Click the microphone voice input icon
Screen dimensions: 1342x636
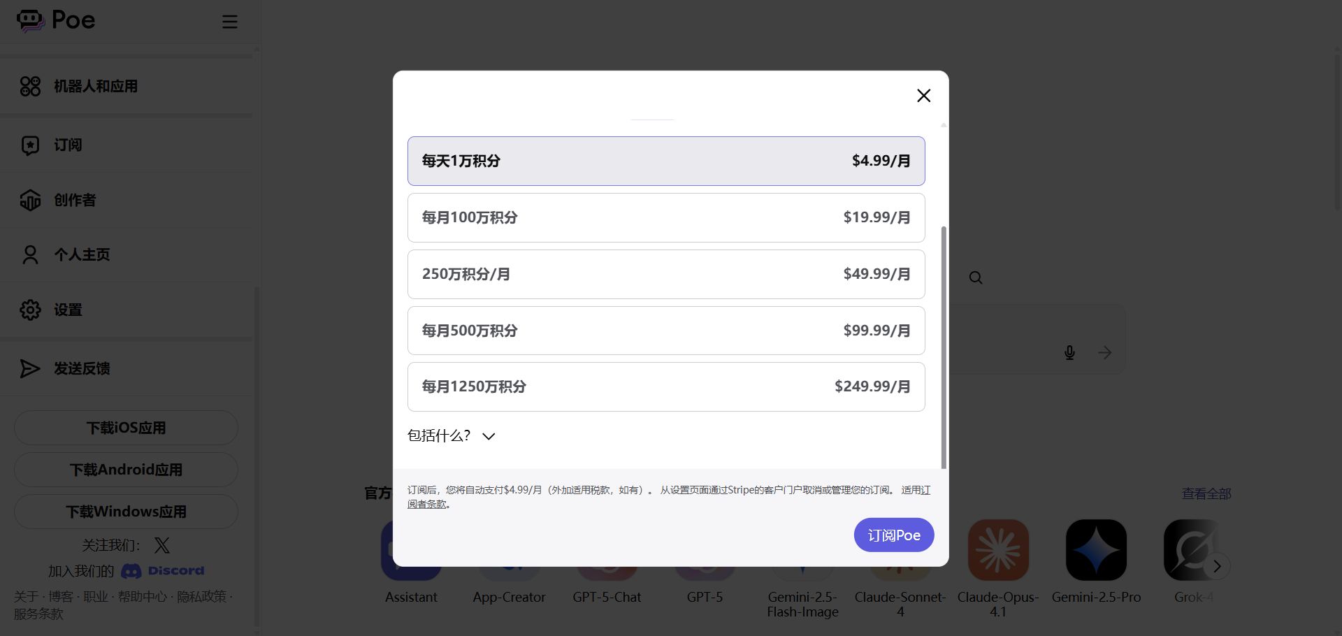coord(1069,353)
